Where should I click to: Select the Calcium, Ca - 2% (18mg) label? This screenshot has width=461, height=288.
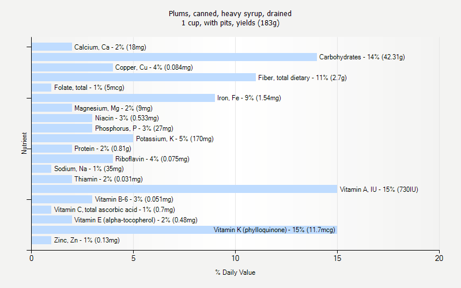point(110,47)
